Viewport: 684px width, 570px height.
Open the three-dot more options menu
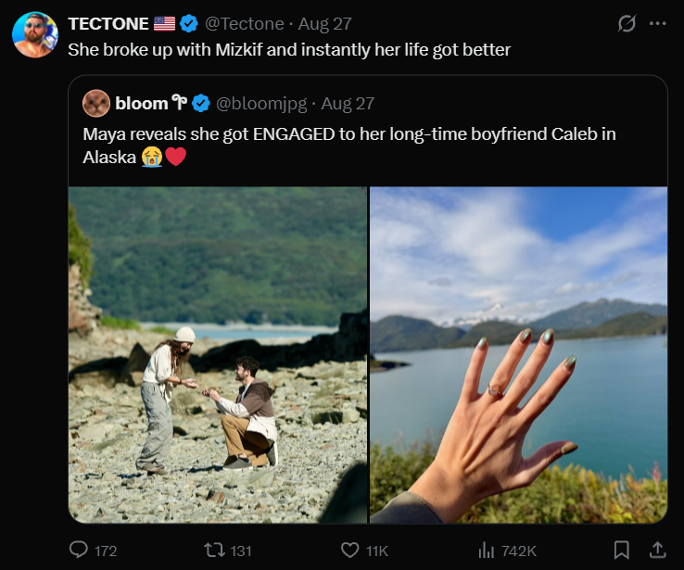pos(658,23)
